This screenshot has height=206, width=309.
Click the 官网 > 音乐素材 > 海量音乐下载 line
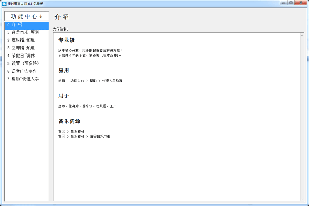point(84,136)
